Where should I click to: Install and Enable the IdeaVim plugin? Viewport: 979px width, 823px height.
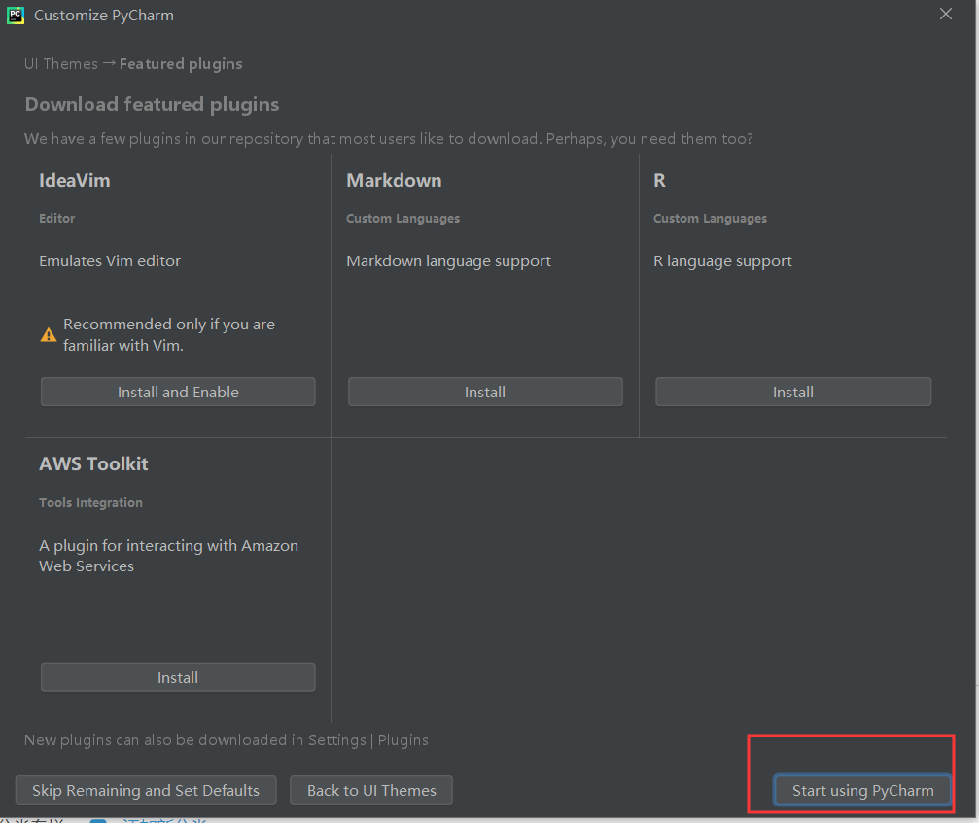tap(178, 392)
